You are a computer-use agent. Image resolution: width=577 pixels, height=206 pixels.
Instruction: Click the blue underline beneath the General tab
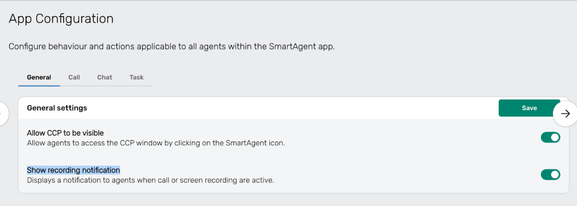point(39,85)
